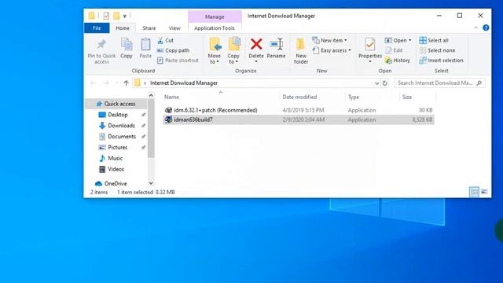This screenshot has height=283, width=503.
Task: Open Properties dropdown arrow below label
Action: (x=370, y=61)
